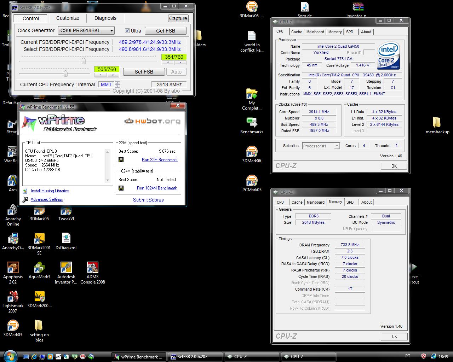The image size is (453, 362).
Task: Switch to the Diagnosis tab in SetFSB
Action: (x=105, y=18)
